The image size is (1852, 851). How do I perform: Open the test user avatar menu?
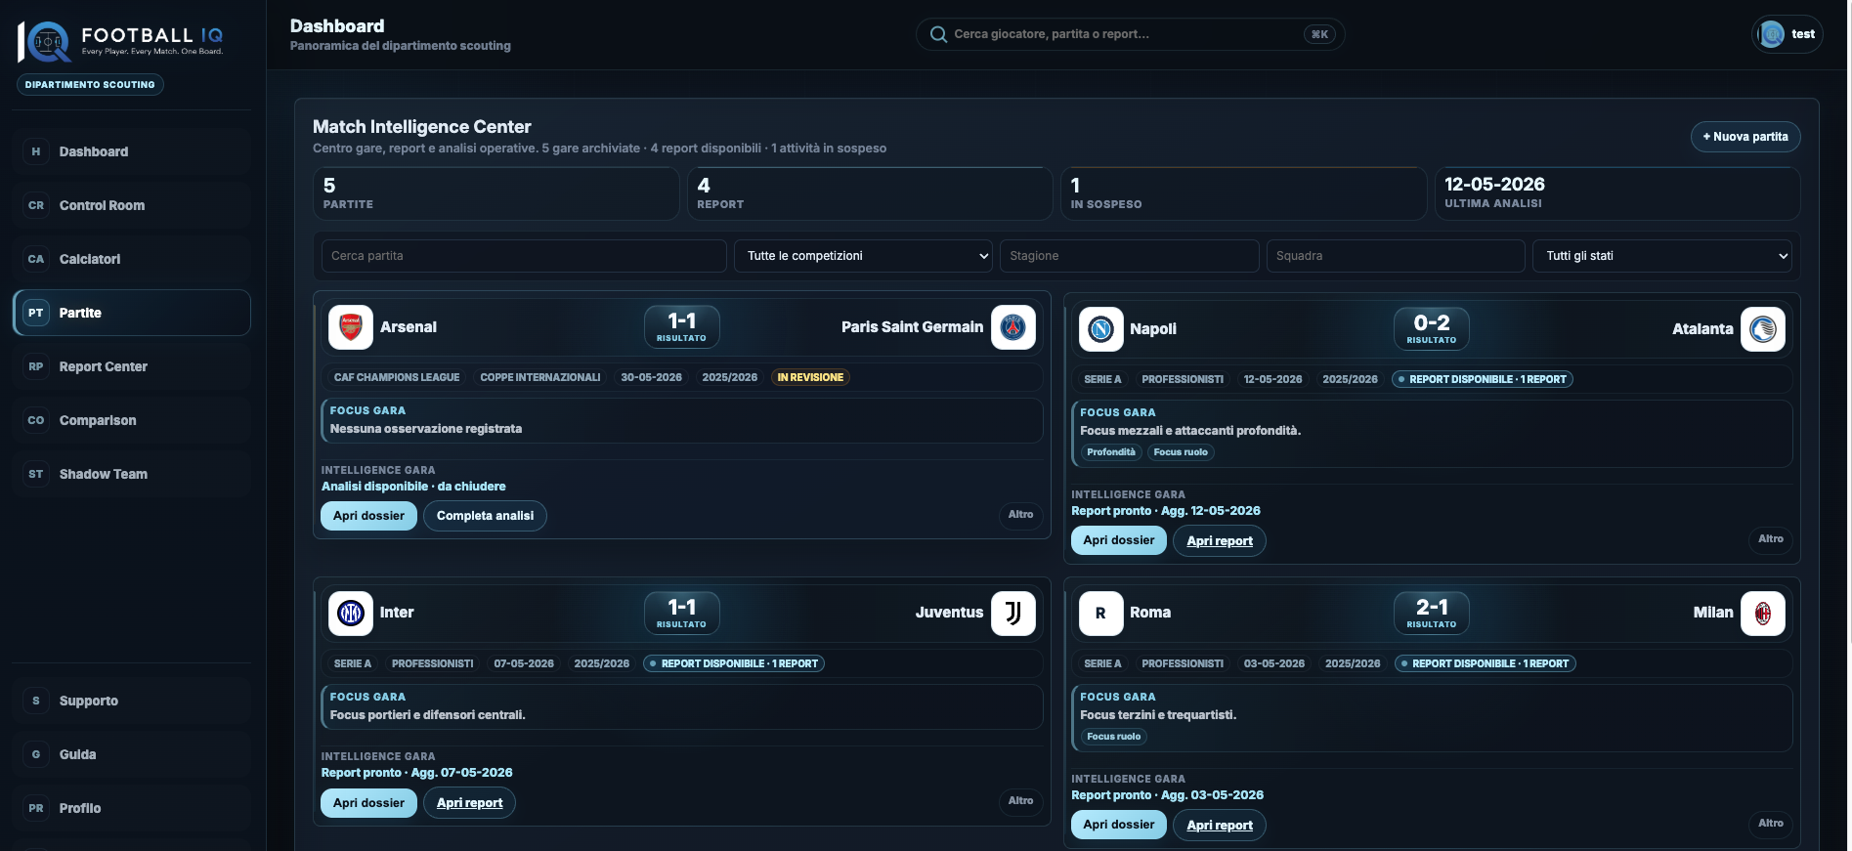(x=1787, y=34)
